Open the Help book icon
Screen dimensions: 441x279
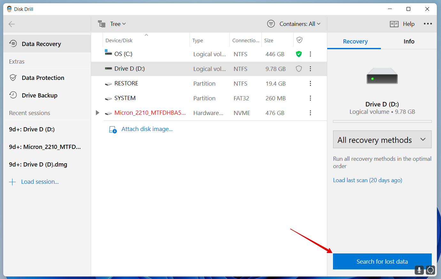(x=394, y=24)
